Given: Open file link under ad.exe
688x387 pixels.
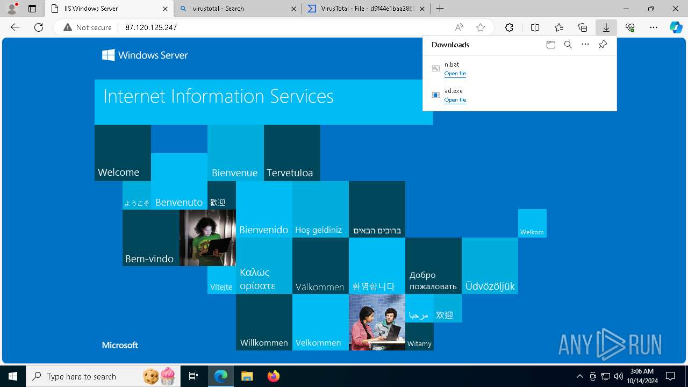Looking at the screenshot, I should pos(455,100).
